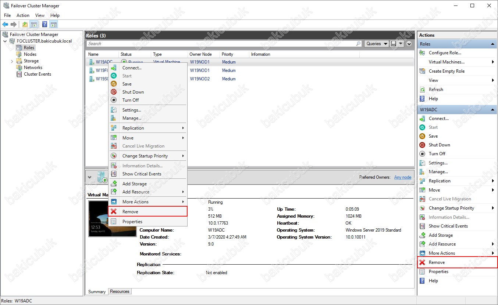Click Connect icon in the Actions pane
498x305 pixels.
click(422, 119)
